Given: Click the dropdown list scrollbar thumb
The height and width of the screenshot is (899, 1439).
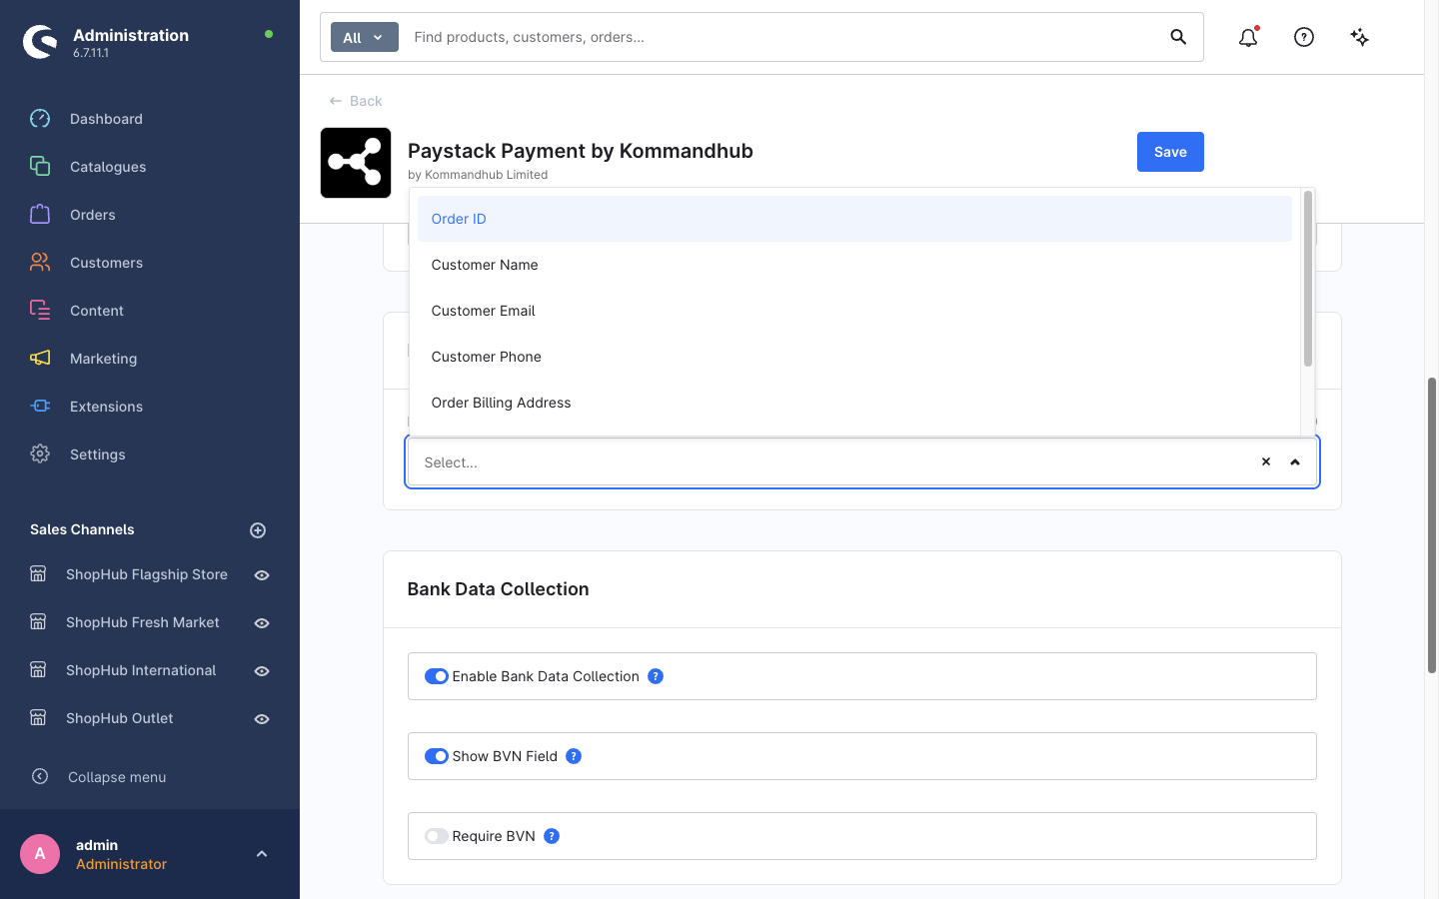Looking at the screenshot, I should tap(1307, 279).
